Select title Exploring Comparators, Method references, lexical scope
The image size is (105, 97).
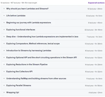(x=33, y=44)
